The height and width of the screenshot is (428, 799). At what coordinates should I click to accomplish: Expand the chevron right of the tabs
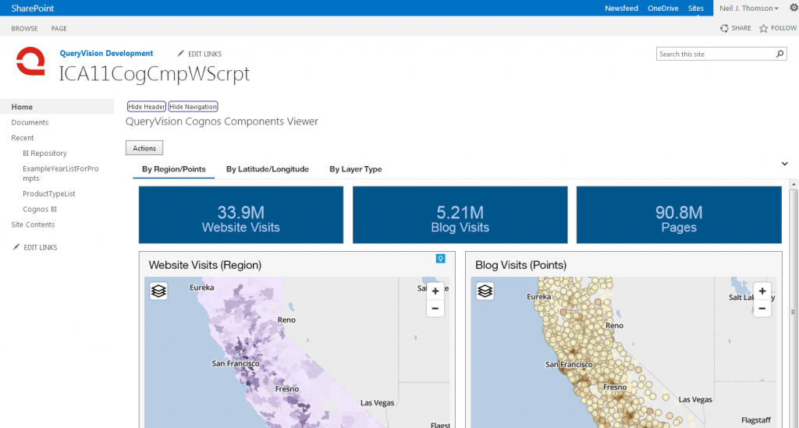785,164
